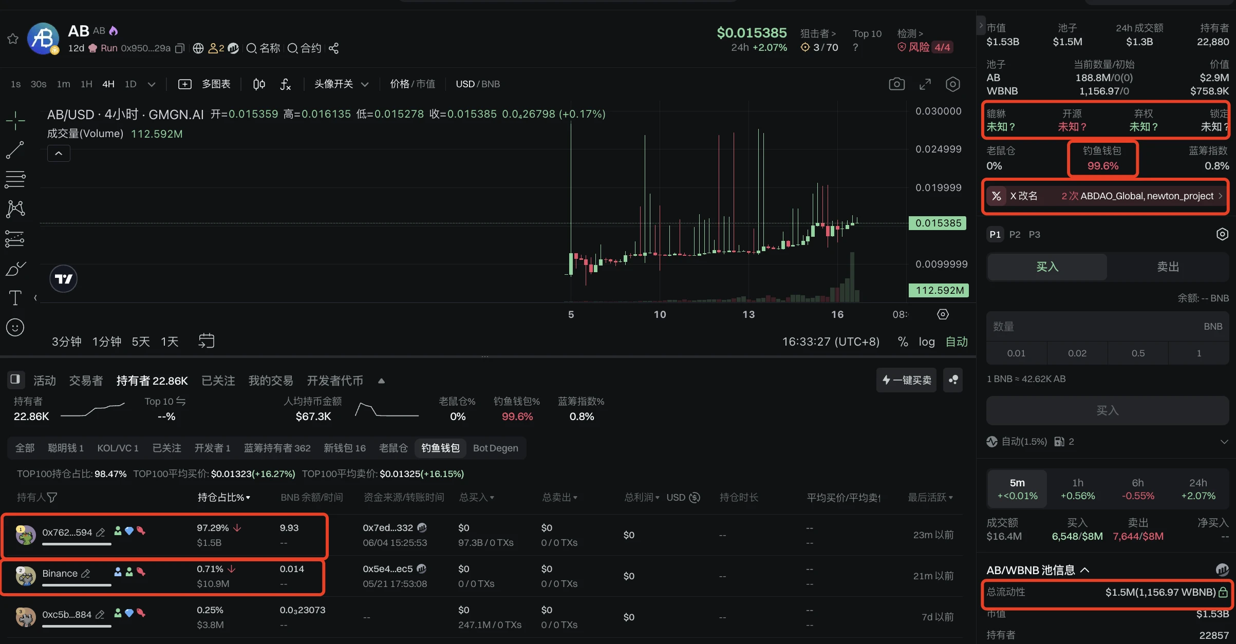Open the chart settings gear
This screenshot has height=644, width=1236.
tap(953, 84)
